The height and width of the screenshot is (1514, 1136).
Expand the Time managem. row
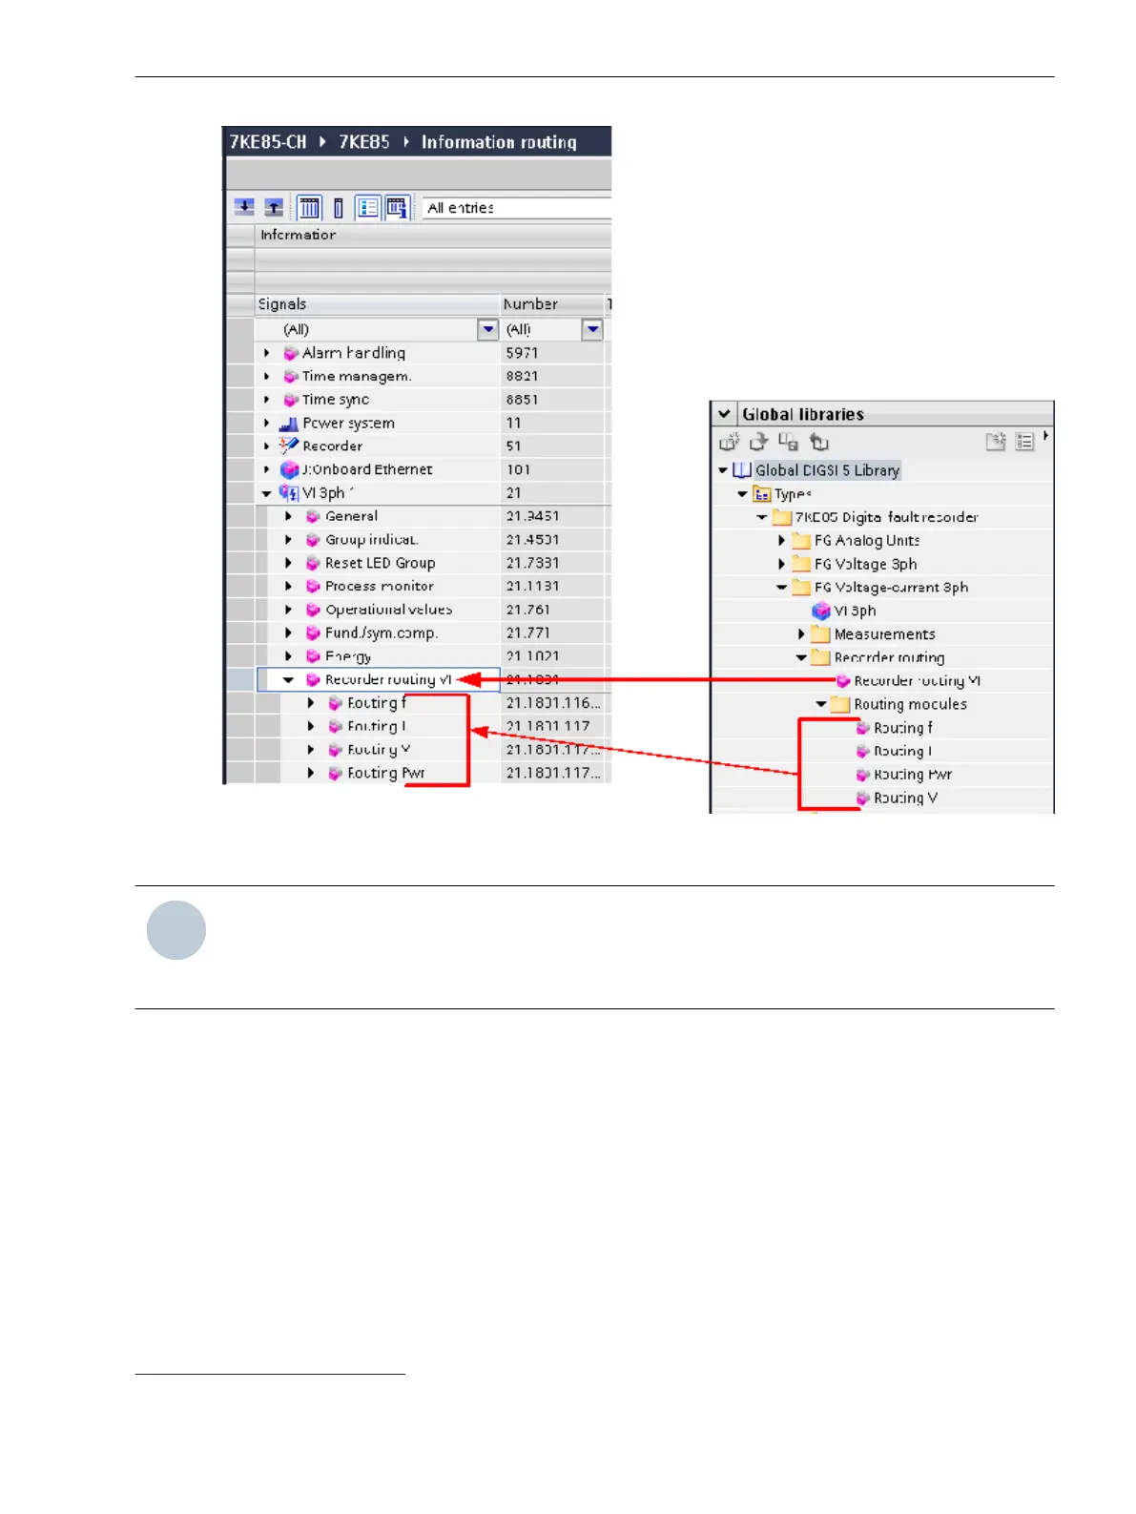(267, 377)
